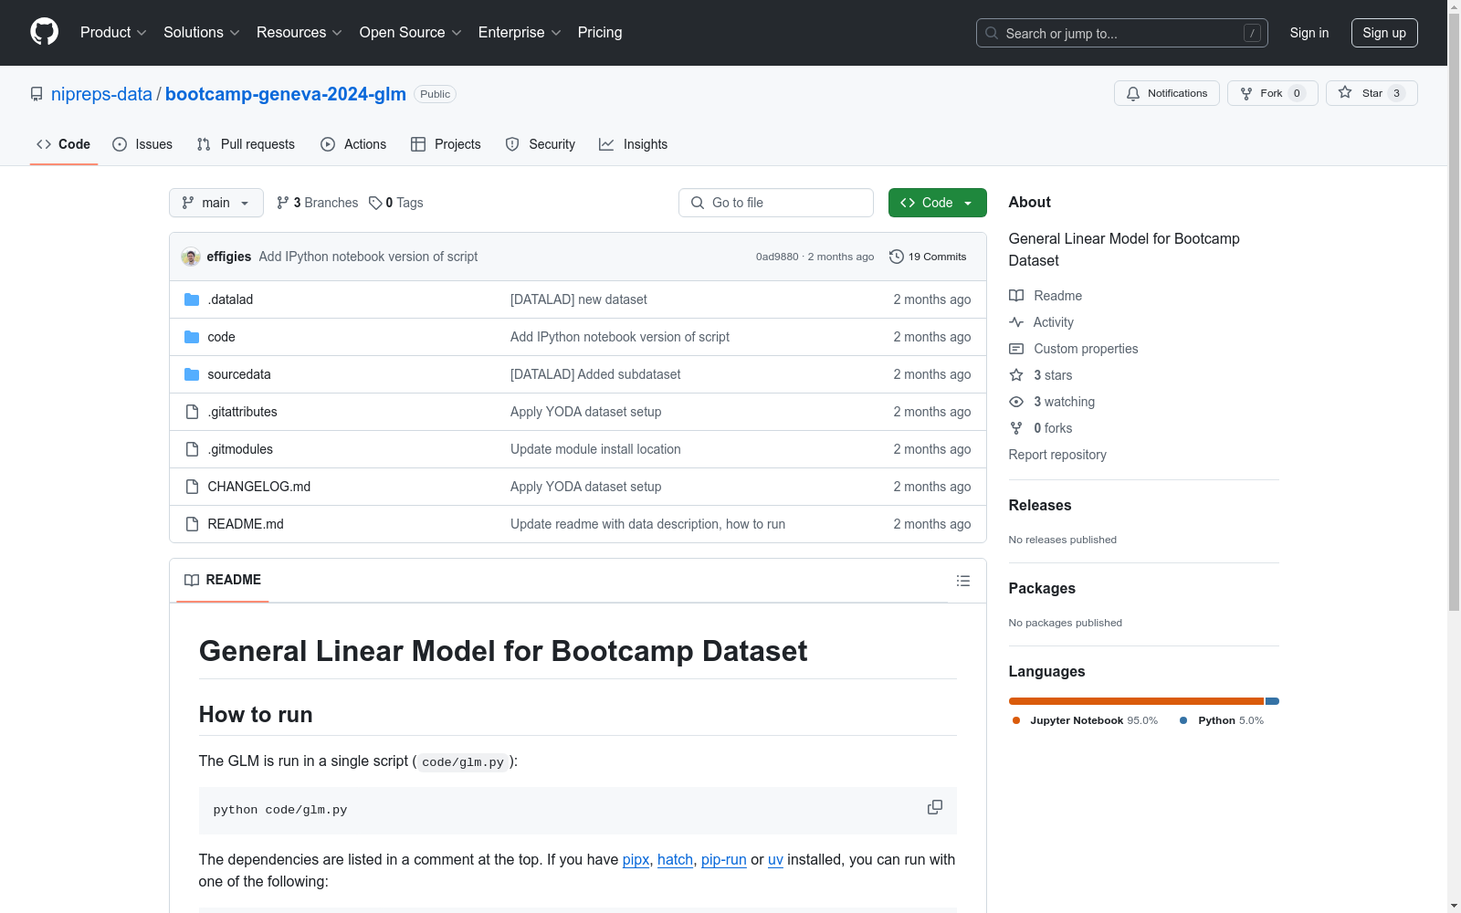Switch to the Pull requests tab

click(x=246, y=144)
